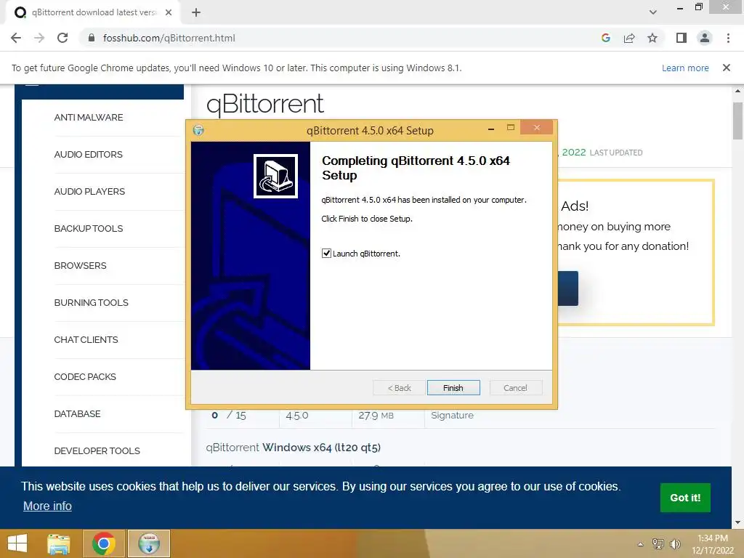The width and height of the screenshot is (744, 558).
Task: View site information lock icon
Action: (x=92, y=38)
